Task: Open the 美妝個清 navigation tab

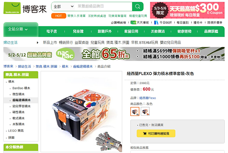Action: 158,31
